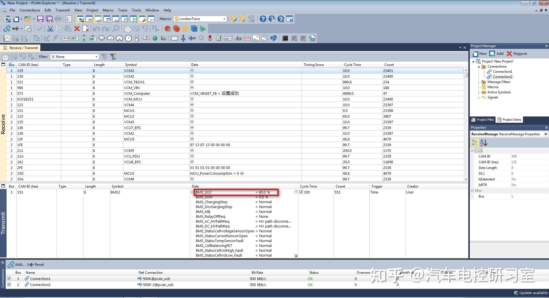This screenshot has height=298, width=549.
Task: Open the Filter None dropdown
Action: click(96, 57)
